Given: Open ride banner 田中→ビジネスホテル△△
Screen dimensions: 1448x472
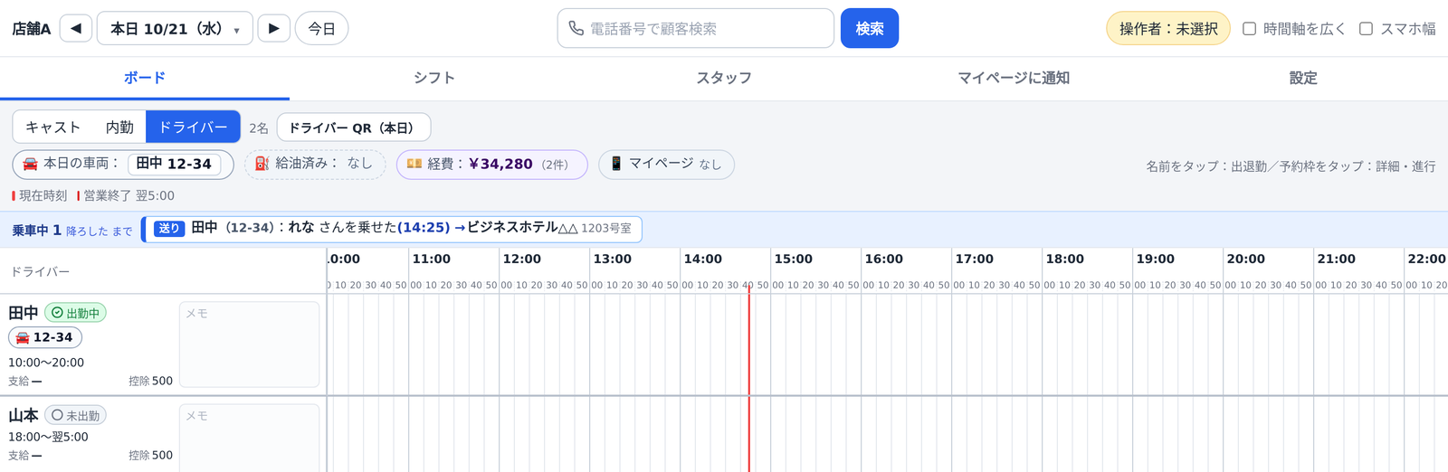Looking at the screenshot, I should (392, 229).
